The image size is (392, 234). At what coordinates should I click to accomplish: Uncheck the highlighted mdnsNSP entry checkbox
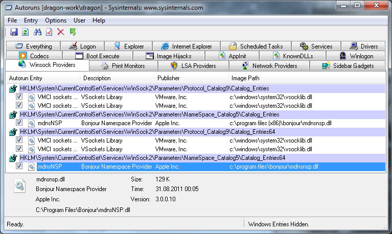(x=19, y=166)
